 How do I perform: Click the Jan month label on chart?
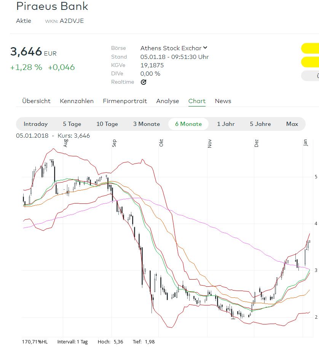(305, 143)
